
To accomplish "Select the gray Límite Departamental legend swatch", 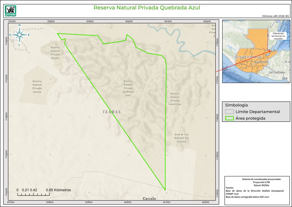I will point(229,112).
